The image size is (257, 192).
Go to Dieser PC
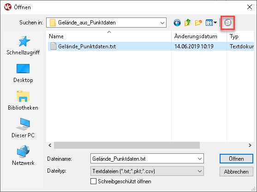23,128
